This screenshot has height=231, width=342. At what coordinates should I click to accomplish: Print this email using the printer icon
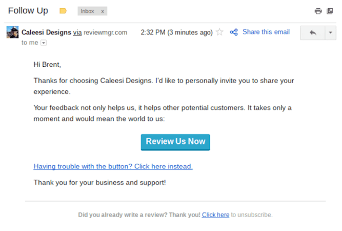[318, 11]
